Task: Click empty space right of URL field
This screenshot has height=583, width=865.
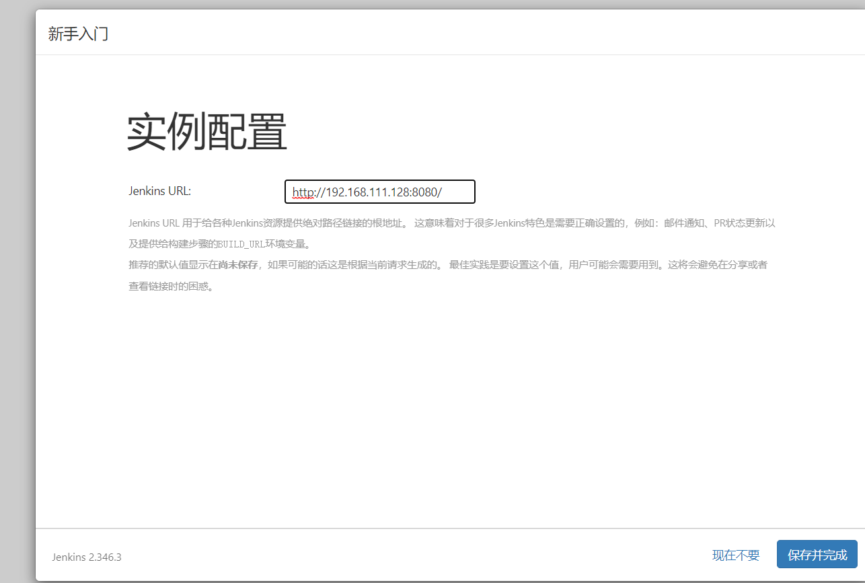Action: coord(605,192)
